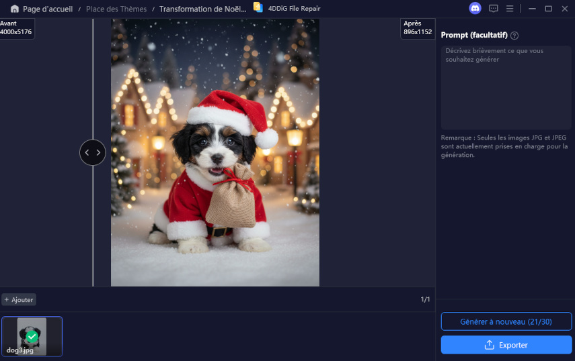Click Générer à nouveau (21/30) button

(x=506, y=321)
